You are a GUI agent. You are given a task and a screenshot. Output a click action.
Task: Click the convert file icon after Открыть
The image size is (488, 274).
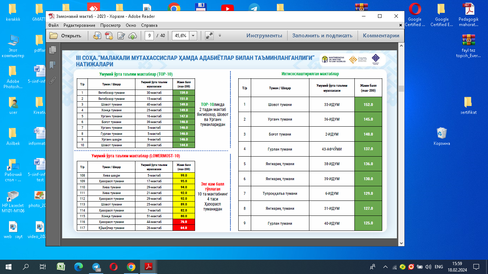tap(97, 36)
